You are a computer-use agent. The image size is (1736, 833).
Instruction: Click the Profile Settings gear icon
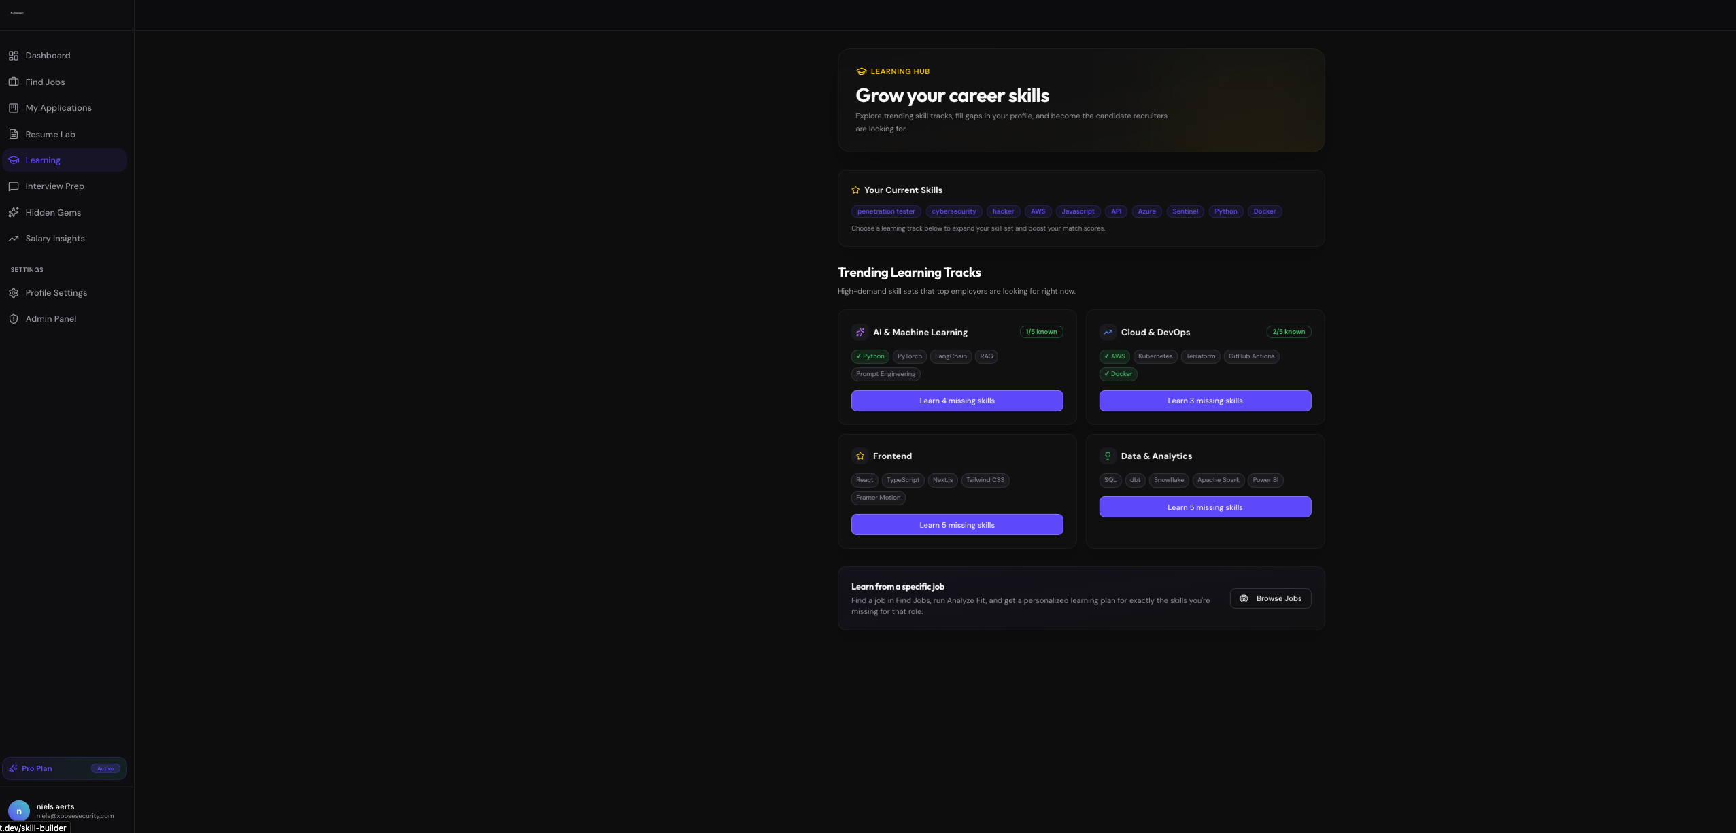14,293
